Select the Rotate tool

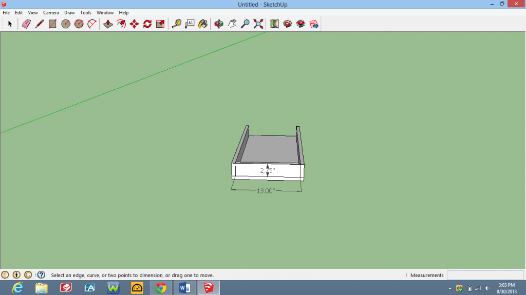[147, 24]
